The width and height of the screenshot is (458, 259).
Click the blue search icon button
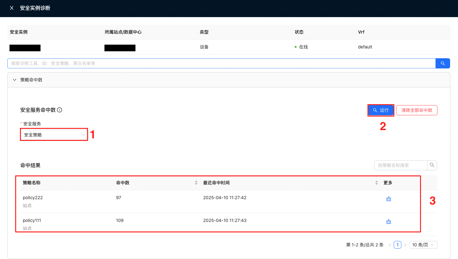pyautogui.click(x=442, y=63)
